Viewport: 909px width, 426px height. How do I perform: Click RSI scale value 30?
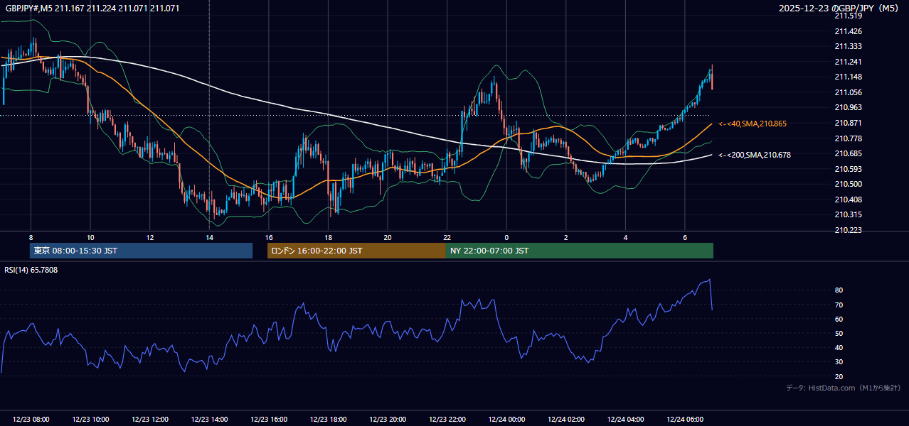[839, 362]
